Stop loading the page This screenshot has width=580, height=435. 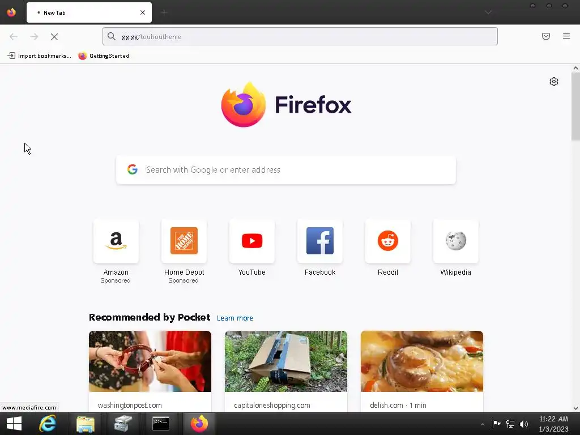click(x=54, y=37)
